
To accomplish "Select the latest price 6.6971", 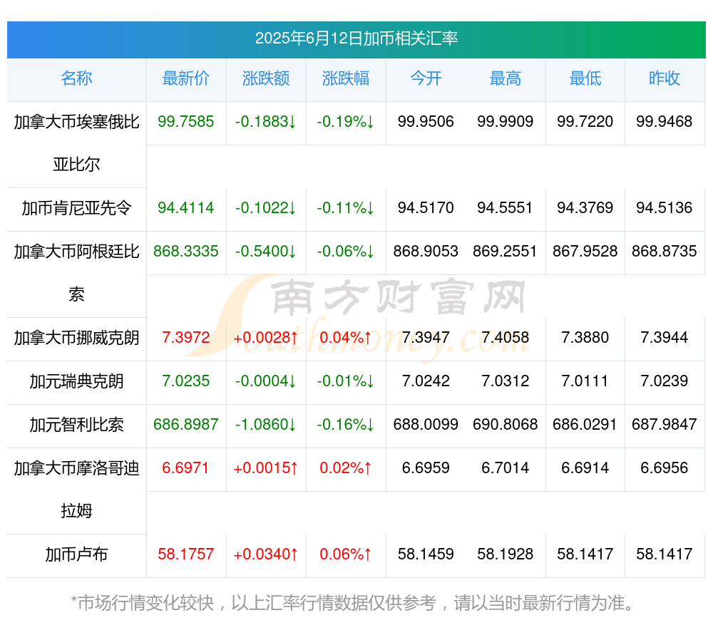I will 185,468.
